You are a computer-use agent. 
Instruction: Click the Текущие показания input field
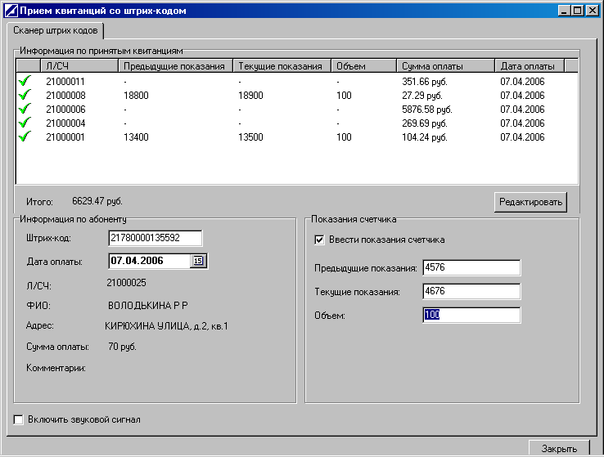471,292
